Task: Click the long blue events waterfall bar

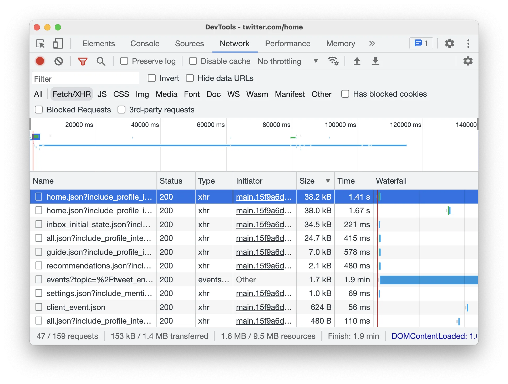Action: click(429, 280)
